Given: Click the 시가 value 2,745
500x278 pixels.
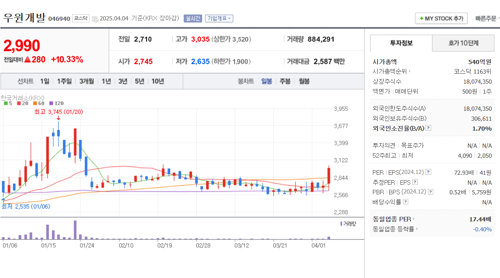Looking at the screenshot, I should click(x=143, y=62).
